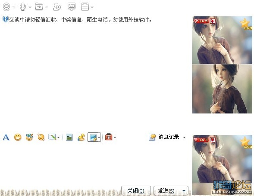Click the message history icon
The width and height of the screenshot is (254, 196).
pyautogui.click(x=152, y=137)
